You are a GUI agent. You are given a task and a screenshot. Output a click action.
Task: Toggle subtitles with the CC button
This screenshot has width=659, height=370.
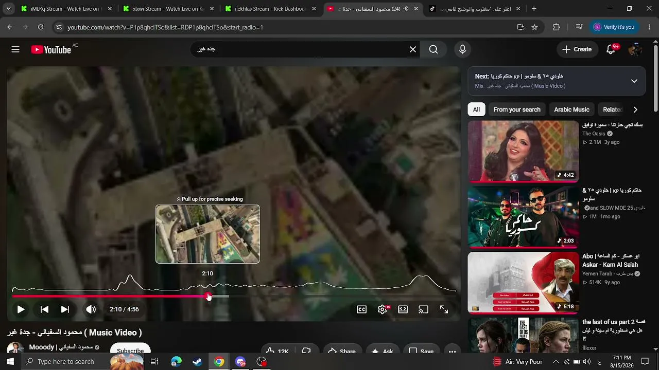pos(362,309)
